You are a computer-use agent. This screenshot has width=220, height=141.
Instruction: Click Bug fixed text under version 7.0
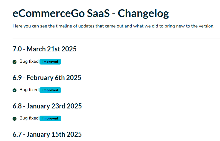(x=29, y=62)
